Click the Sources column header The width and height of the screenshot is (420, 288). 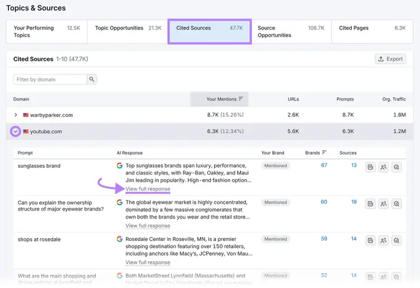[x=348, y=153]
